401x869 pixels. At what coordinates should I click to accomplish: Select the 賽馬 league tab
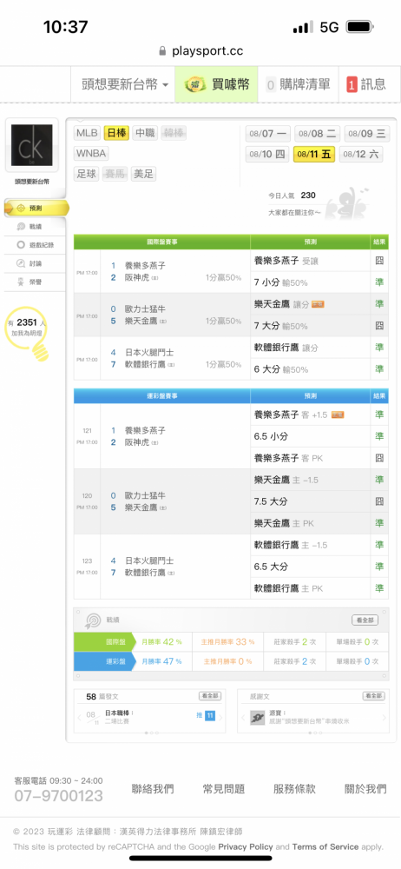pyautogui.click(x=115, y=174)
